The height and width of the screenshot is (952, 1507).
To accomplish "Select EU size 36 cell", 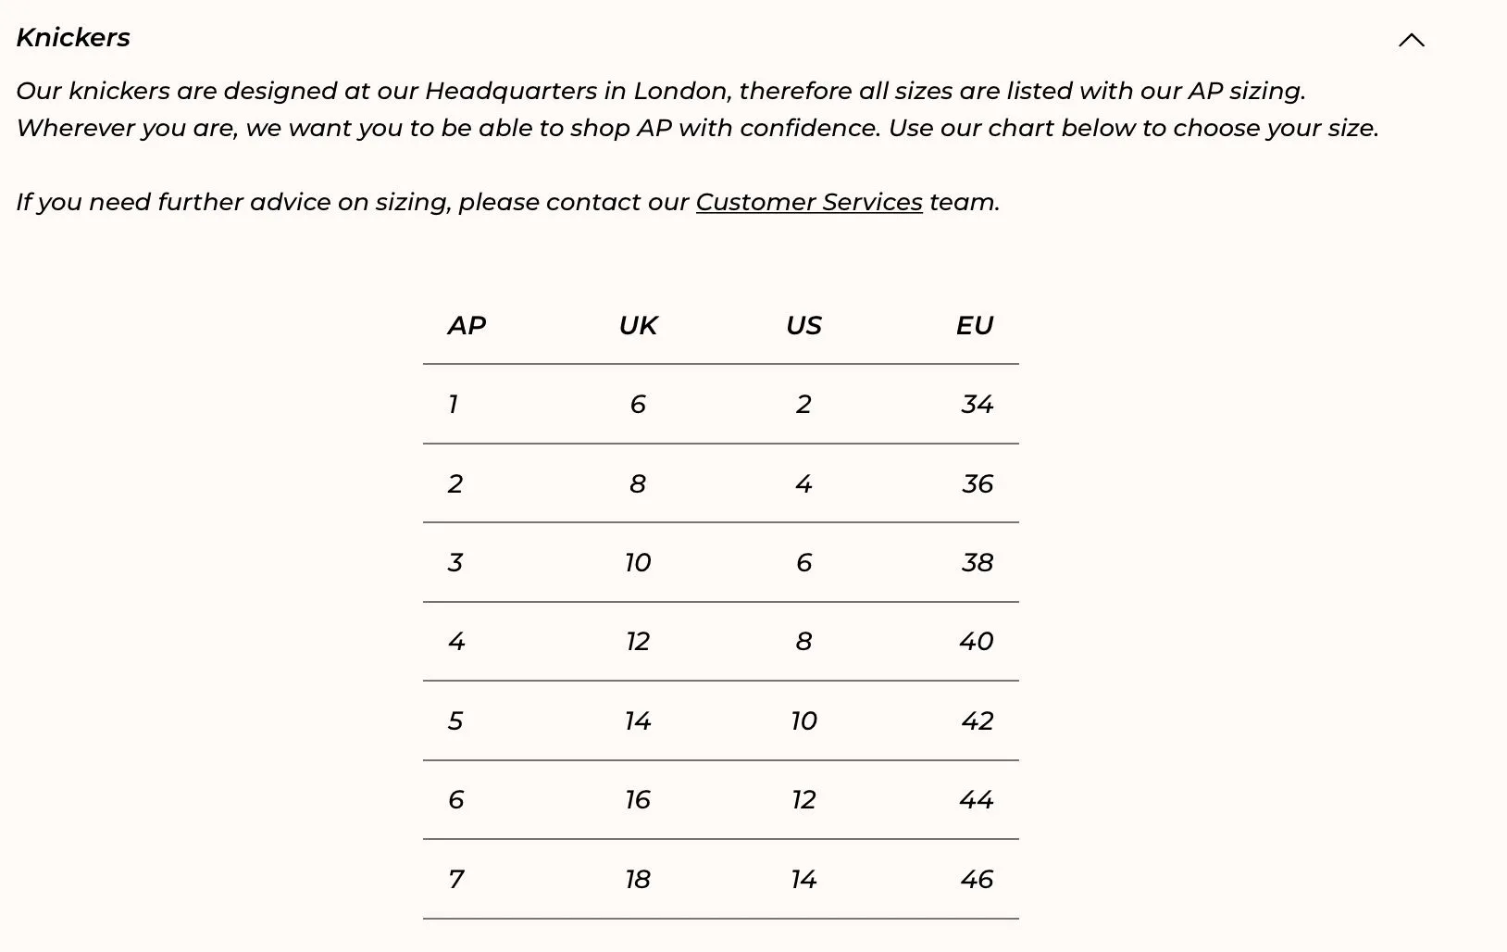I will [977, 484].
